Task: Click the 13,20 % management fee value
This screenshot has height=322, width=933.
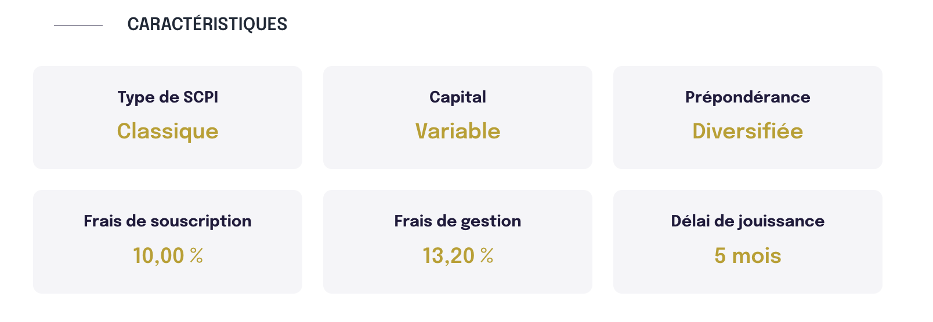Action: 458,255
